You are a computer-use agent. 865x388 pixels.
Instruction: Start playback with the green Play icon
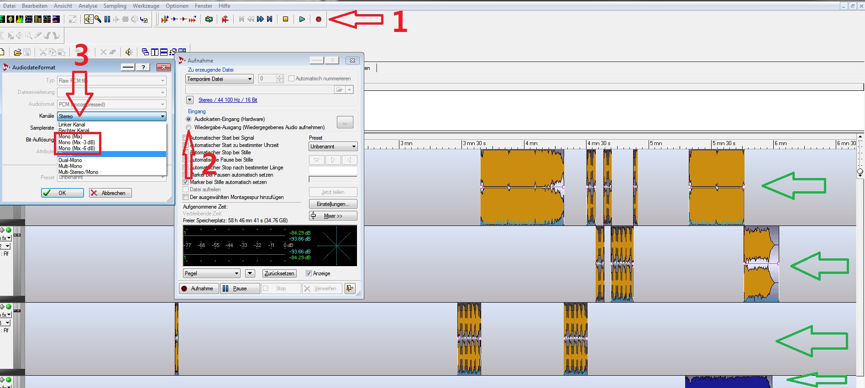tap(302, 19)
